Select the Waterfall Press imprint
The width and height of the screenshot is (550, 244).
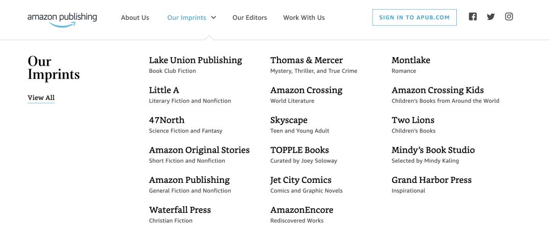point(180,210)
